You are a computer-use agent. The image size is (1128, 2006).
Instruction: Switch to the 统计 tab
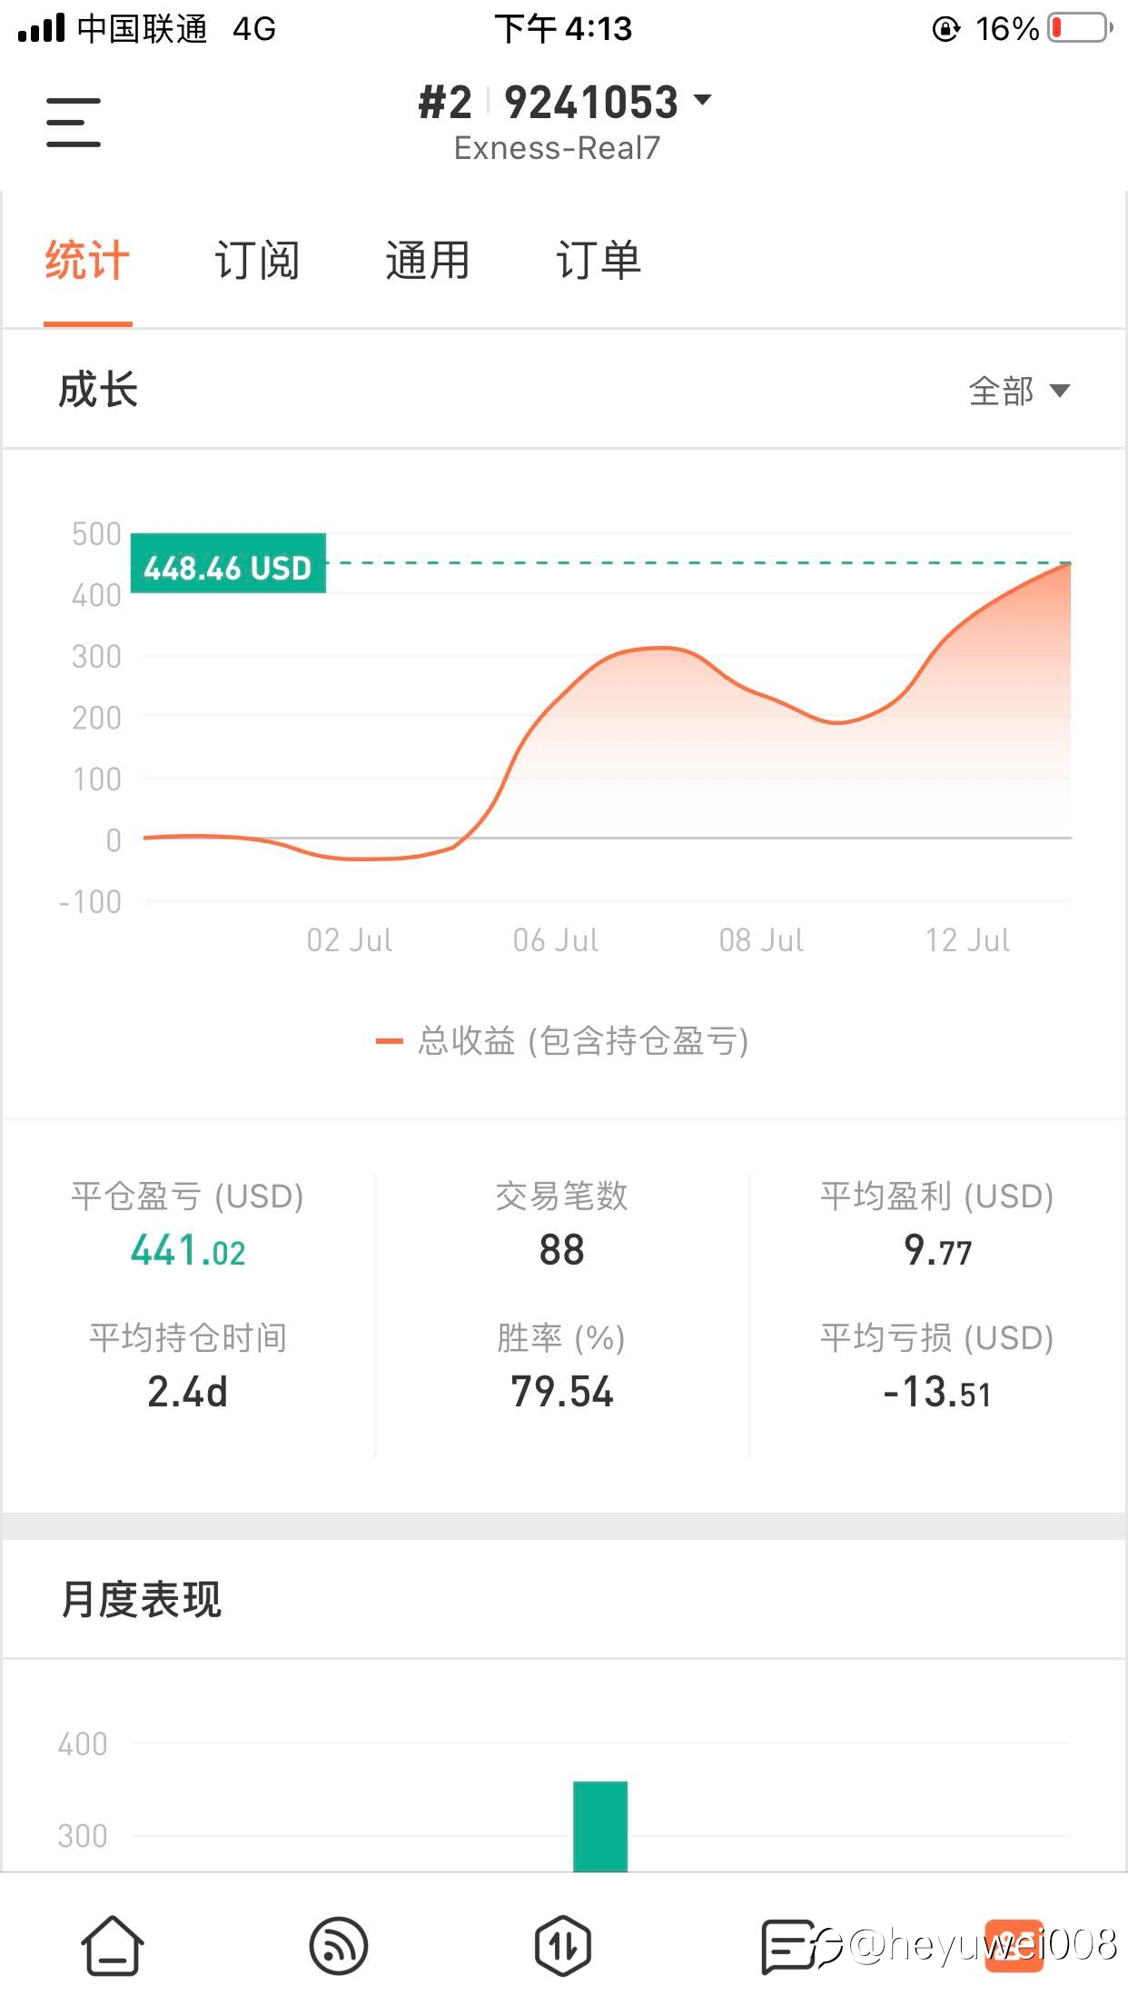pyautogui.click(x=87, y=261)
